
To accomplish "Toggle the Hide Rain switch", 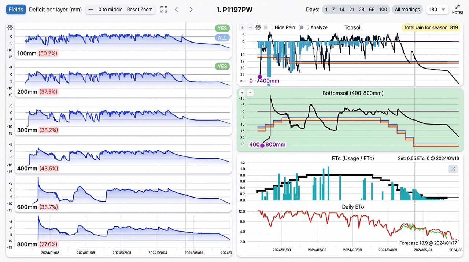I will point(268,27).
